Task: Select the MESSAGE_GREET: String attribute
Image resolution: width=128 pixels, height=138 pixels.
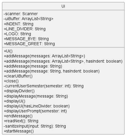Action: (29, 44)
